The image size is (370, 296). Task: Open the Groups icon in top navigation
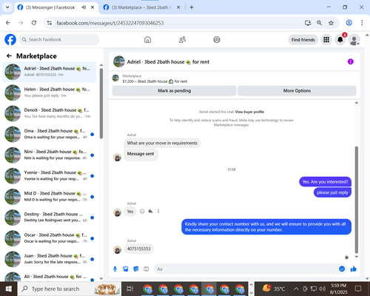(x=217, y=39)
